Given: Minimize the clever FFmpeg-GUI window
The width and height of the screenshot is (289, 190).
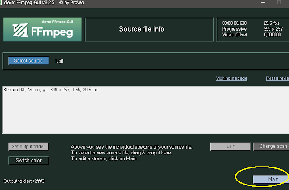Looking at the screenshot, I should 263,3.
